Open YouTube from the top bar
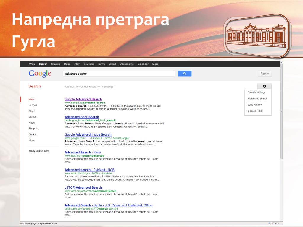 pyautogui.click(x=89, y=64)
